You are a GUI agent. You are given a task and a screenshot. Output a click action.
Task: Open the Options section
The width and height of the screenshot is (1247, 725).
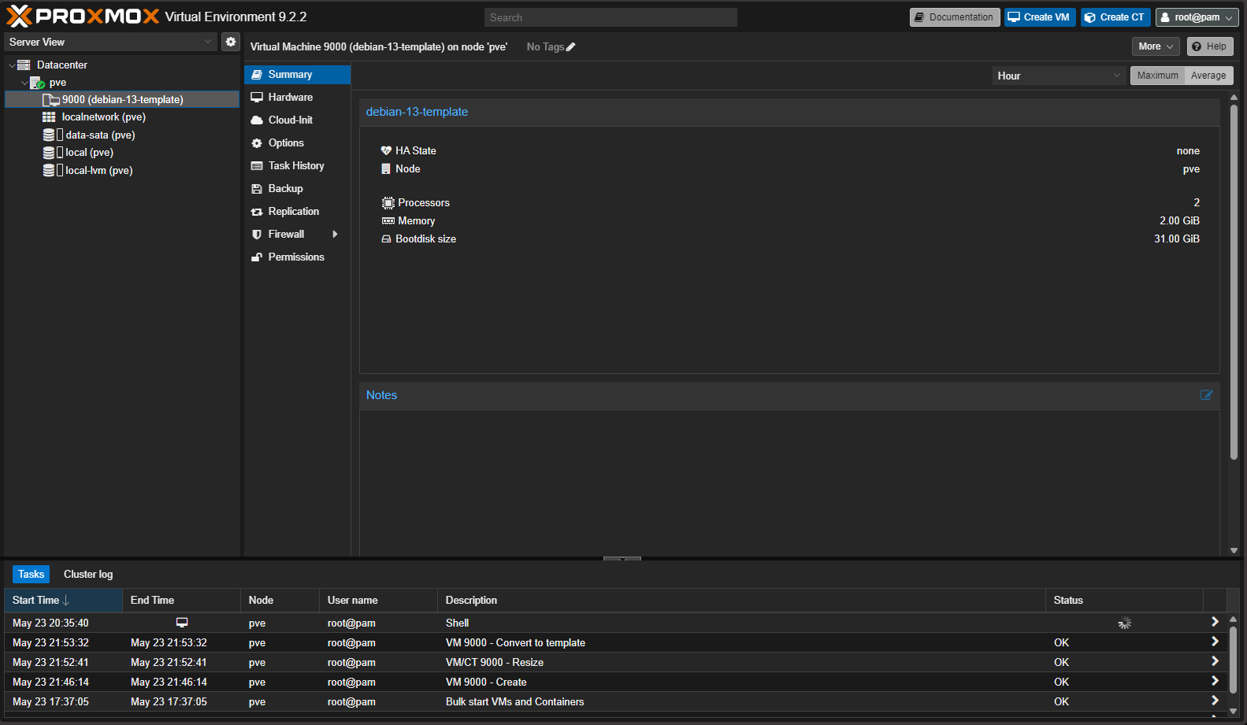[x=298, y=143]
